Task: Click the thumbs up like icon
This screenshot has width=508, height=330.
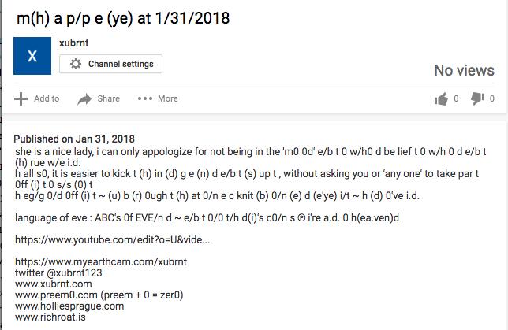Action: 441,98
